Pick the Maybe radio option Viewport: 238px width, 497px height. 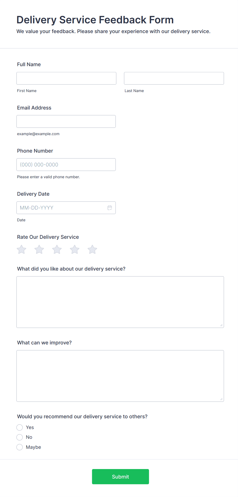pyautogui.click(x=20, y=447)
